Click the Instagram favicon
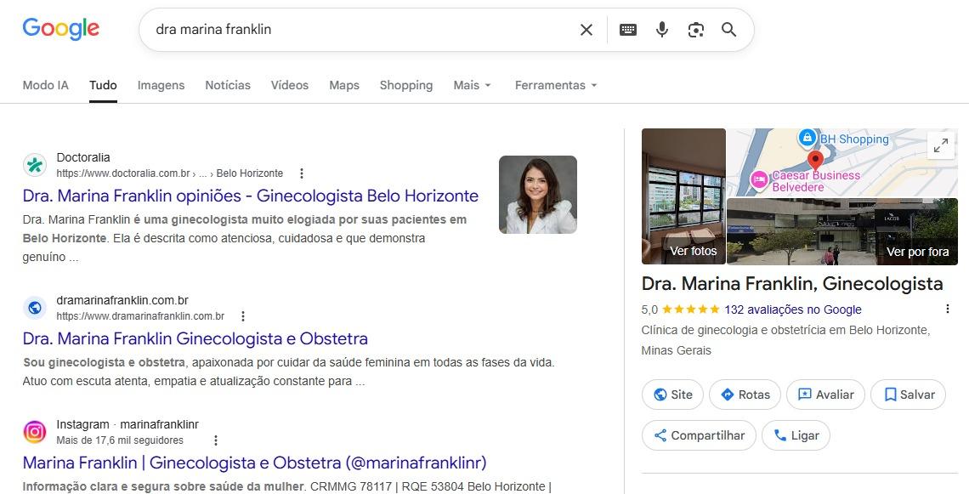Viewport: 969px width, 494px height. [x=35, y=432]
